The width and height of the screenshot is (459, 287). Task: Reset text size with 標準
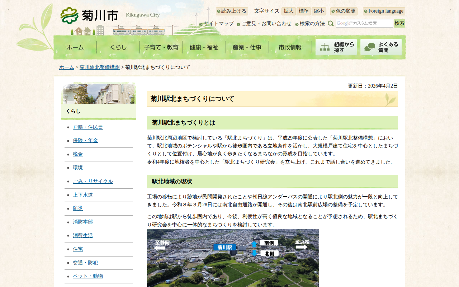point(304,11)
